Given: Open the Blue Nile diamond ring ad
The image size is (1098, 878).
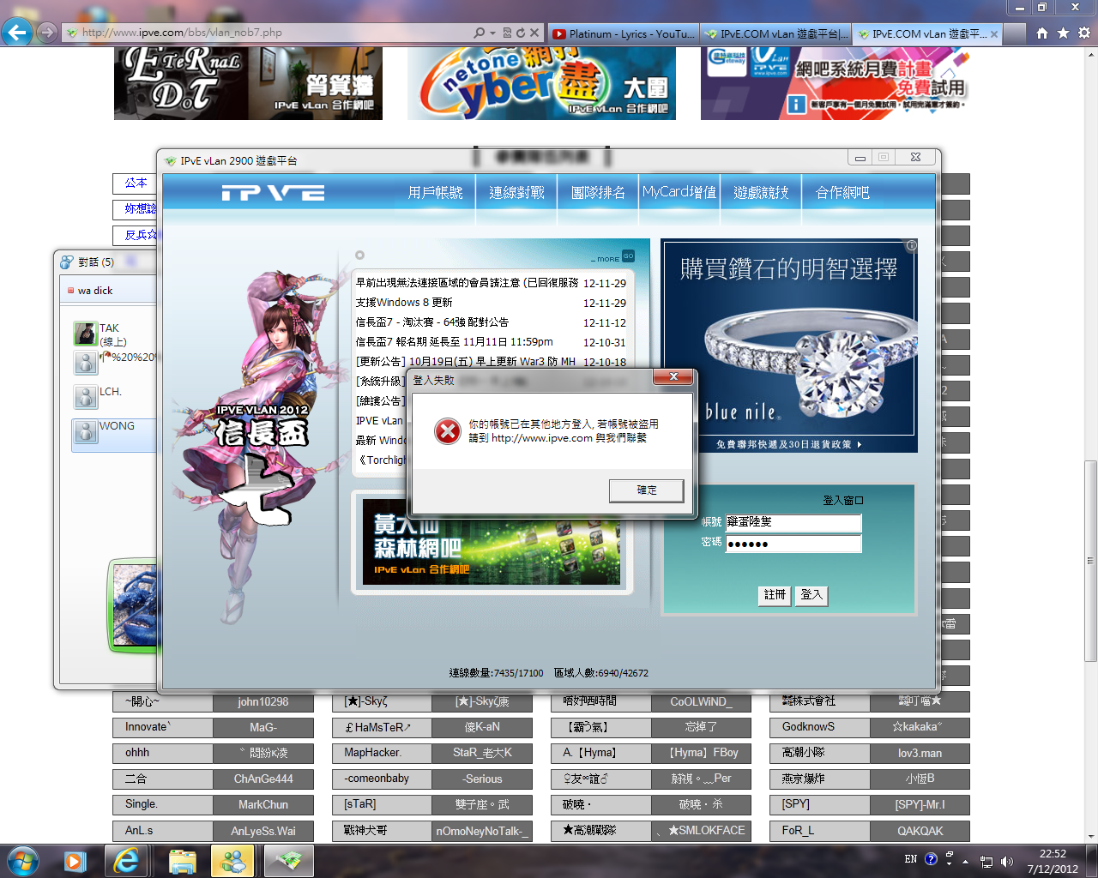Looking at the screenshot, I should 789,346.
